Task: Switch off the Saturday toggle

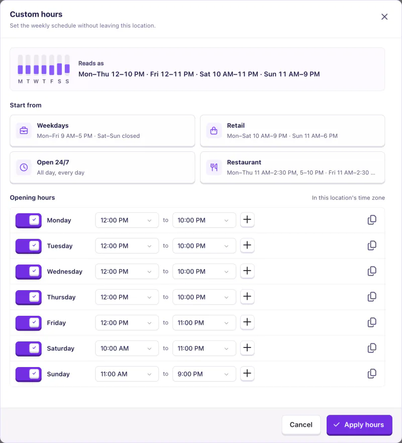Action: point(29,348)
